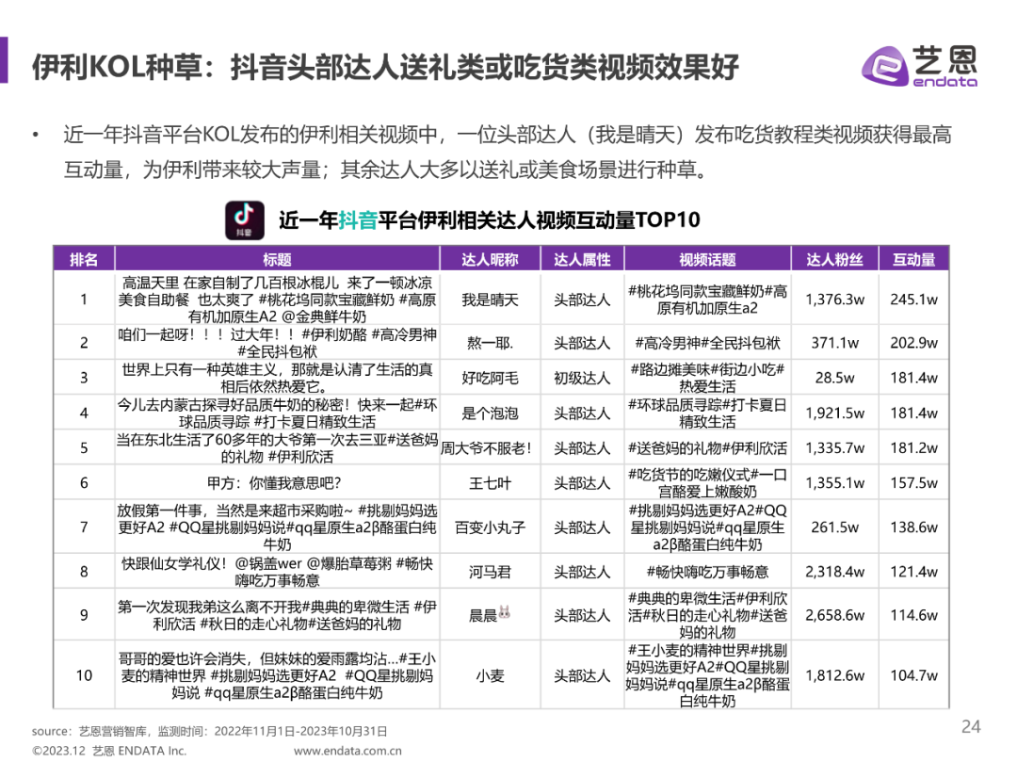Click the interaction value 104.7w

(x=913, y=675)
